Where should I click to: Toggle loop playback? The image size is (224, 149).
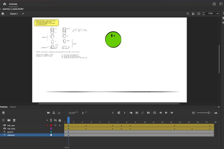coord(155,113)
